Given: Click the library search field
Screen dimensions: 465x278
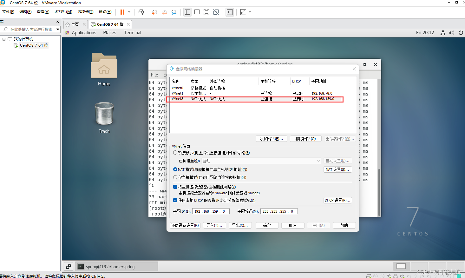Looking at the screenshot, I should (x=29, y=29).
